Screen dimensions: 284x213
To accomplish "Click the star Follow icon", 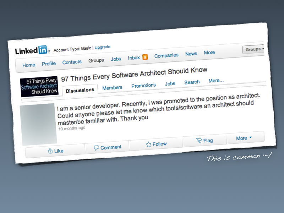I will pos(148,144).
